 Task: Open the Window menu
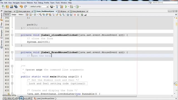click(64, 2)
